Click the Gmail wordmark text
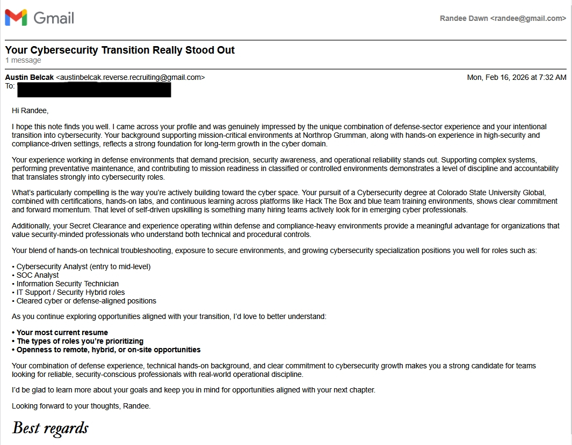 tap(54, 18)
